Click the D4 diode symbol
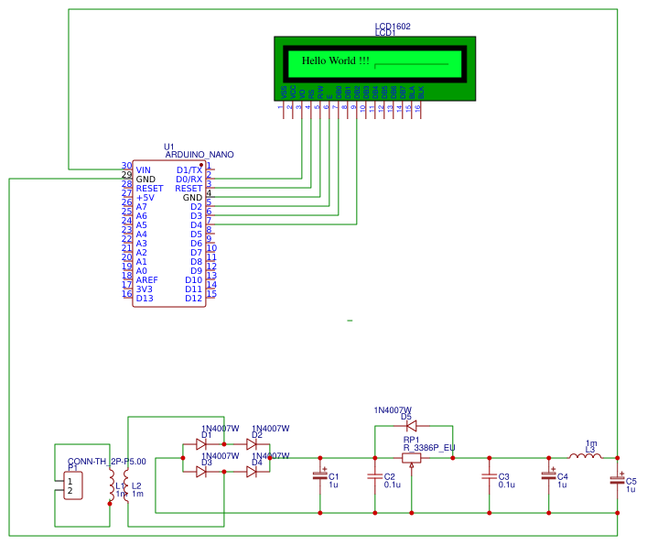647x545 pixels. click(252, 472)
